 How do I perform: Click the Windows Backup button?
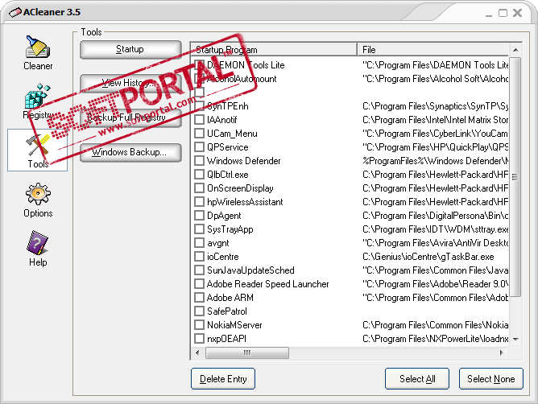coord(130,152)
